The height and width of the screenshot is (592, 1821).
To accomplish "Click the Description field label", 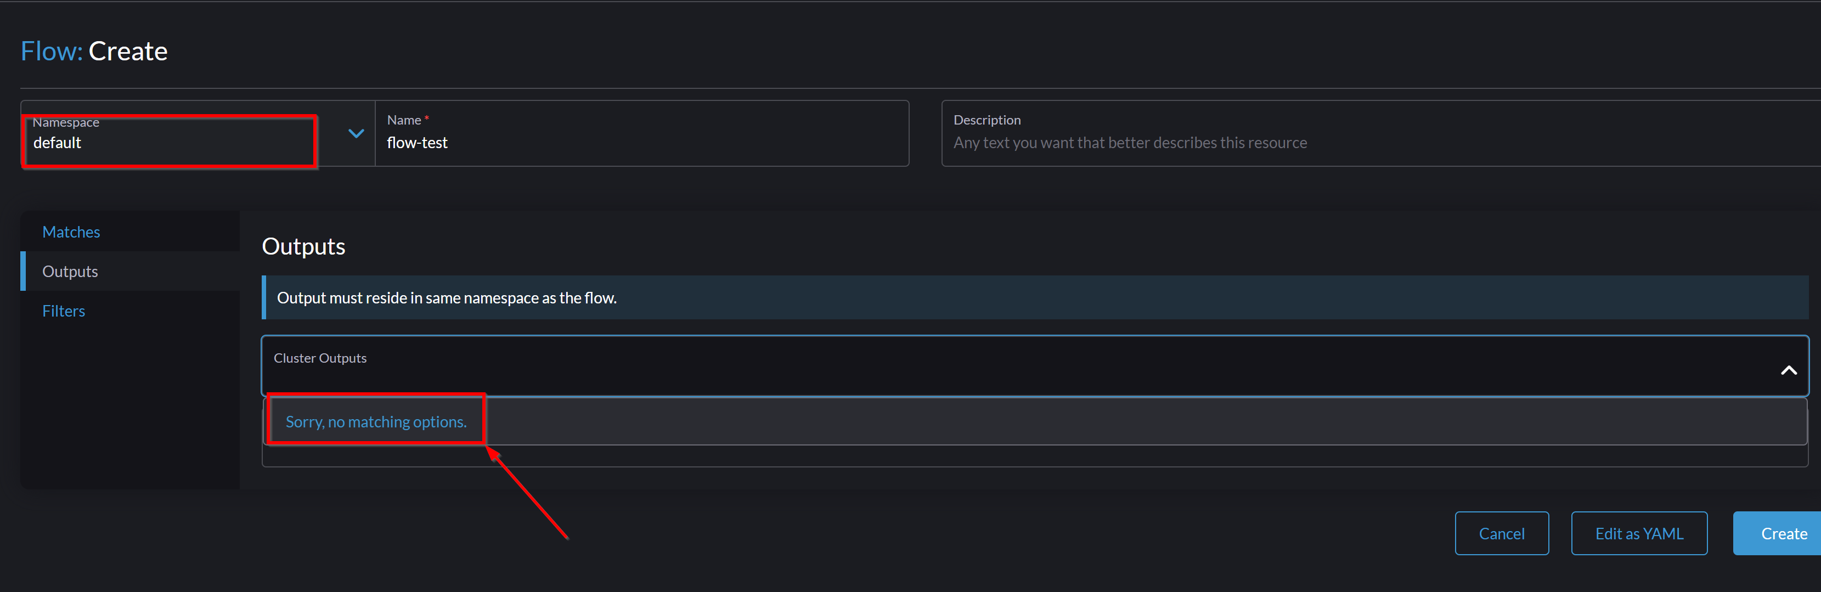I will tap(987, 120).
